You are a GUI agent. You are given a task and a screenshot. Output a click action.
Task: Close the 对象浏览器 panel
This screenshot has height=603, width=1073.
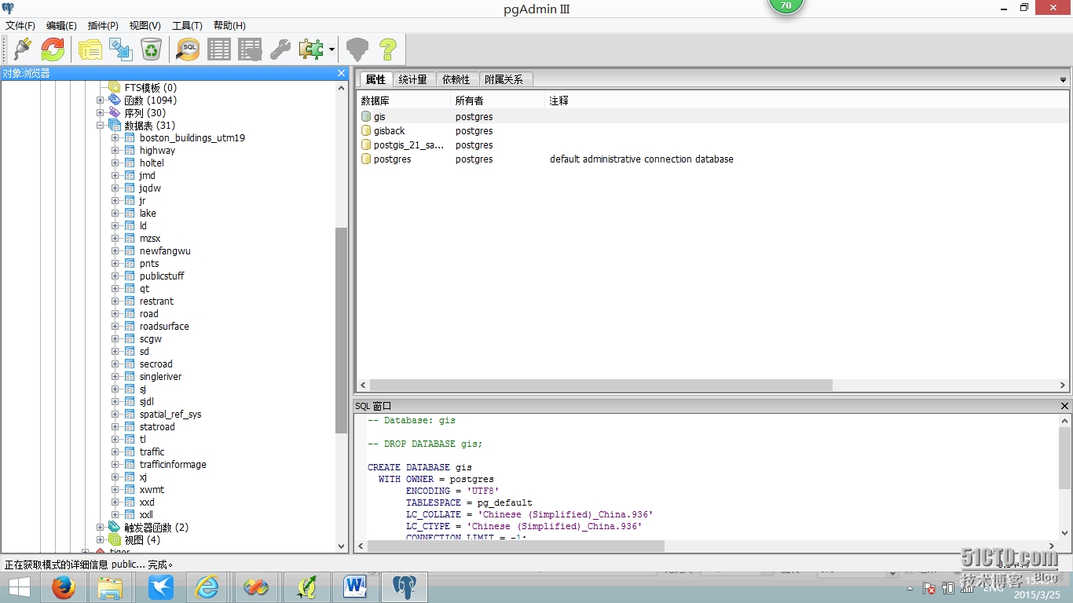(341, 73)
